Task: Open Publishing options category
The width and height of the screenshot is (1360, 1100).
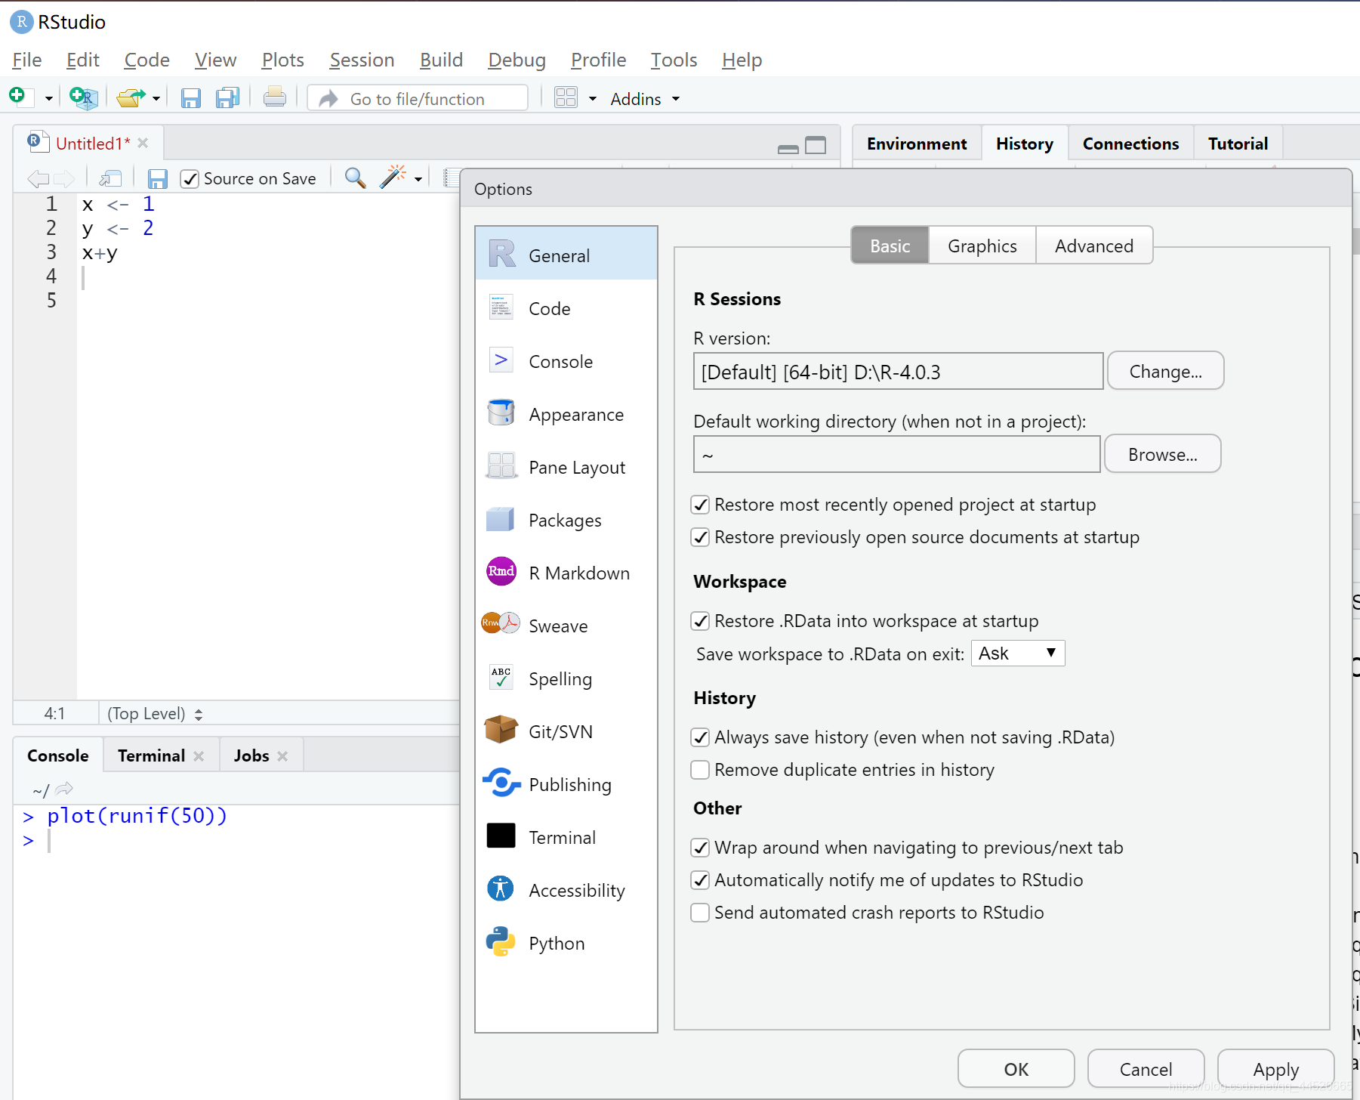Action: pyautogui.click(x=566, y=784)
